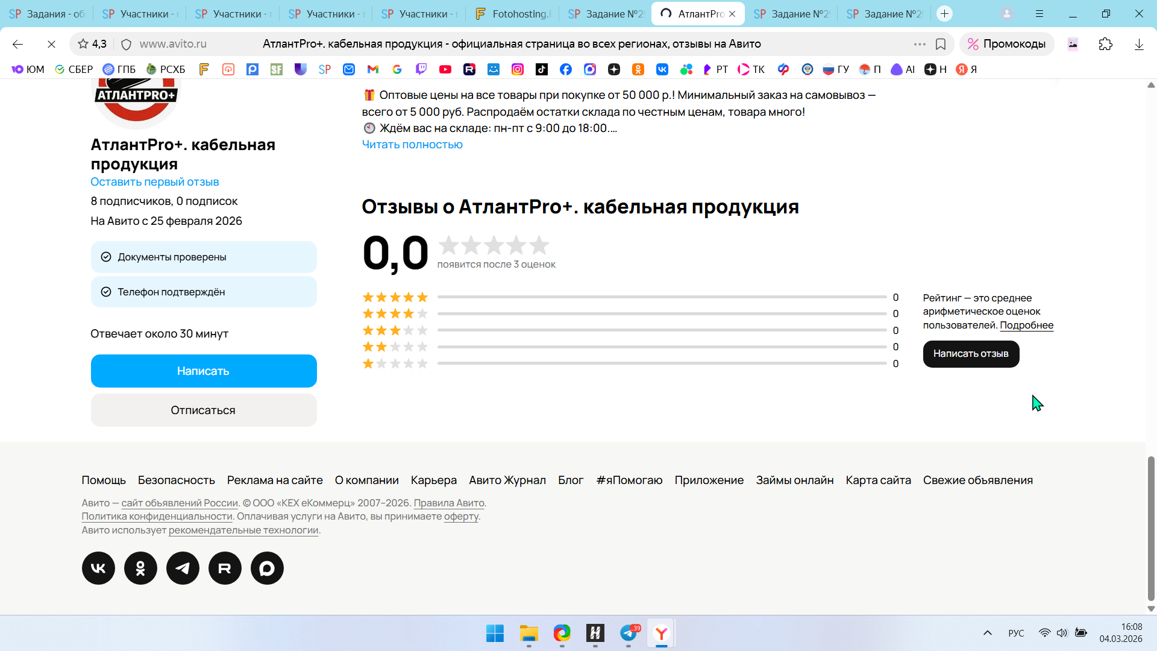The image size is (1157, 651).
Task: Open the browser downloads icon
Action: (x=1138, y=44)
